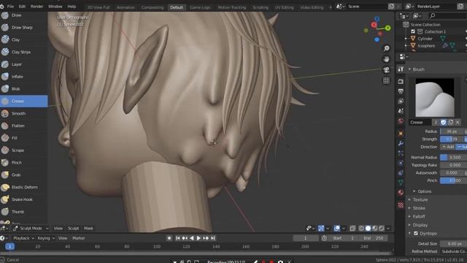Adjust the brush Strength slider
Image resolution: width=467 pixels, height=263 pixels.
click(452, 140)
